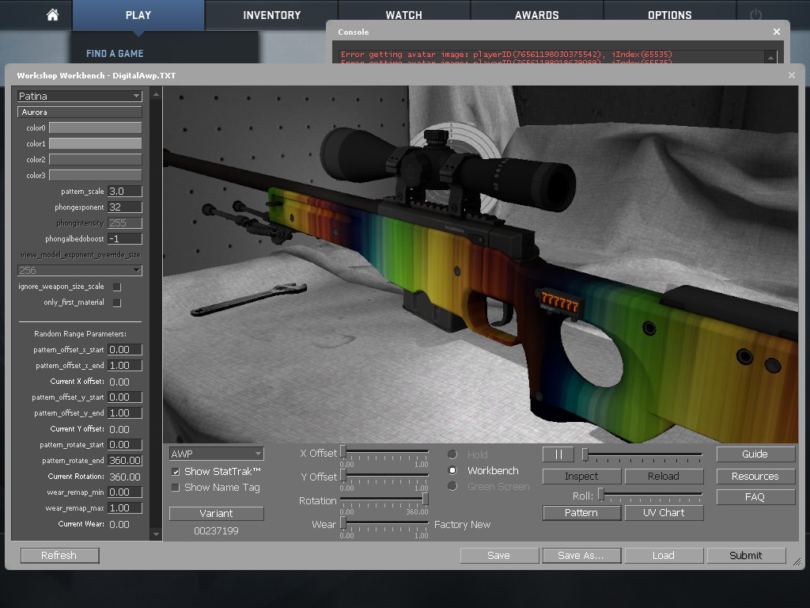This screenshot has height=608, width=810.
Task: Click the wear_remap_min field
Action: (124, 492)
